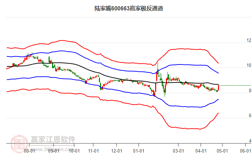Screen dimensions: 252x156
Task: Select the 04-01 date label
Action: coord(201,151)
